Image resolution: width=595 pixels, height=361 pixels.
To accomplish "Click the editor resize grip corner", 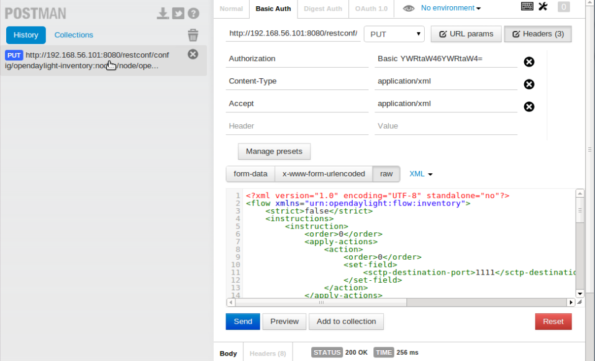I will [580, 302].
